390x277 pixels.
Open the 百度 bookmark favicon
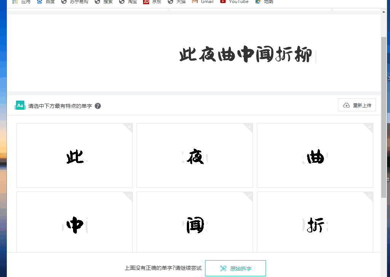pos(38,2)
